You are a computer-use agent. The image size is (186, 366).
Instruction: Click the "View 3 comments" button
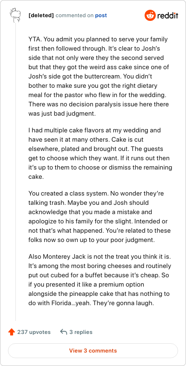(x=93, y=351)
